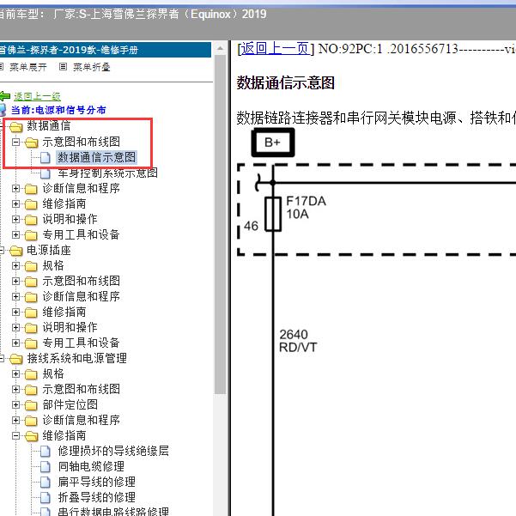This screenshot has height=516, width=516.
Task: Collapse 维修指南 under 接线系统和电源管理
Action: (x=15, y=436)
